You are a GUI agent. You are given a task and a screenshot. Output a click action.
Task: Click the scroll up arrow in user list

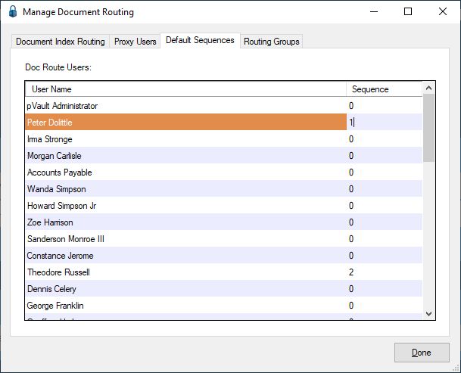pyautogui.click(x=428, y=88)
